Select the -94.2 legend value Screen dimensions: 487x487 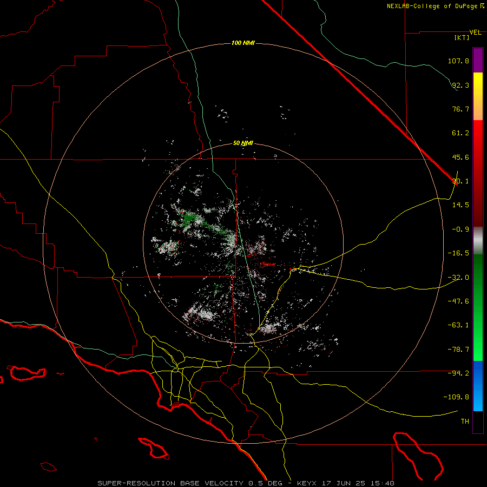pyautogui.click(x=458, y=373)
